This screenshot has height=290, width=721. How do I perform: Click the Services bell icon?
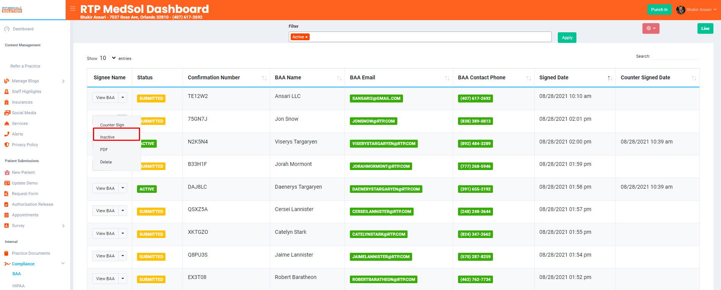pos(7,123)
